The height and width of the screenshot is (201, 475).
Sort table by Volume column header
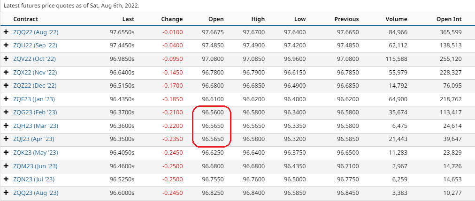397,19
